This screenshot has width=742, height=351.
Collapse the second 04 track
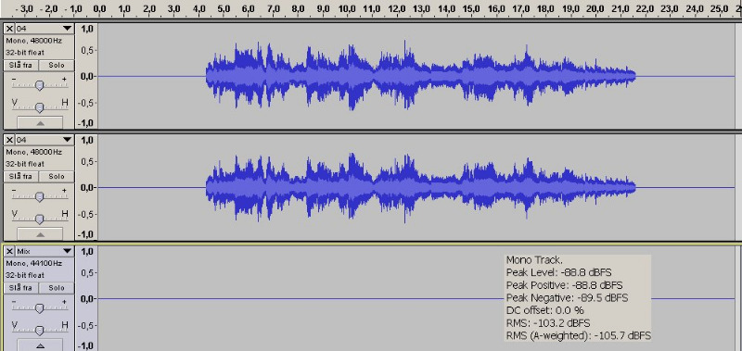click(x=40, y=234)
